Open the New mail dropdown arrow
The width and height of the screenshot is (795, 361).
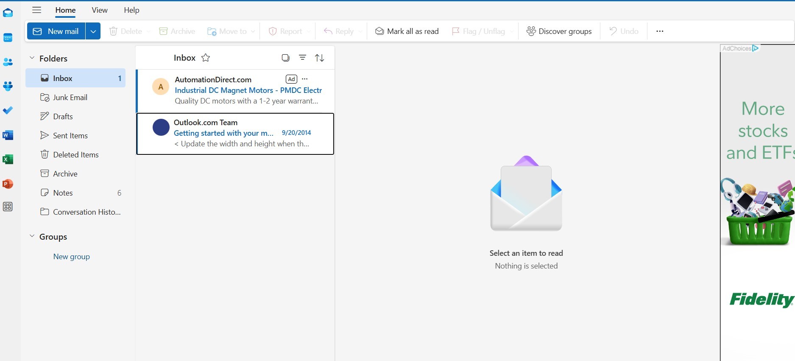pyautogui.click(x=93, y=31)
